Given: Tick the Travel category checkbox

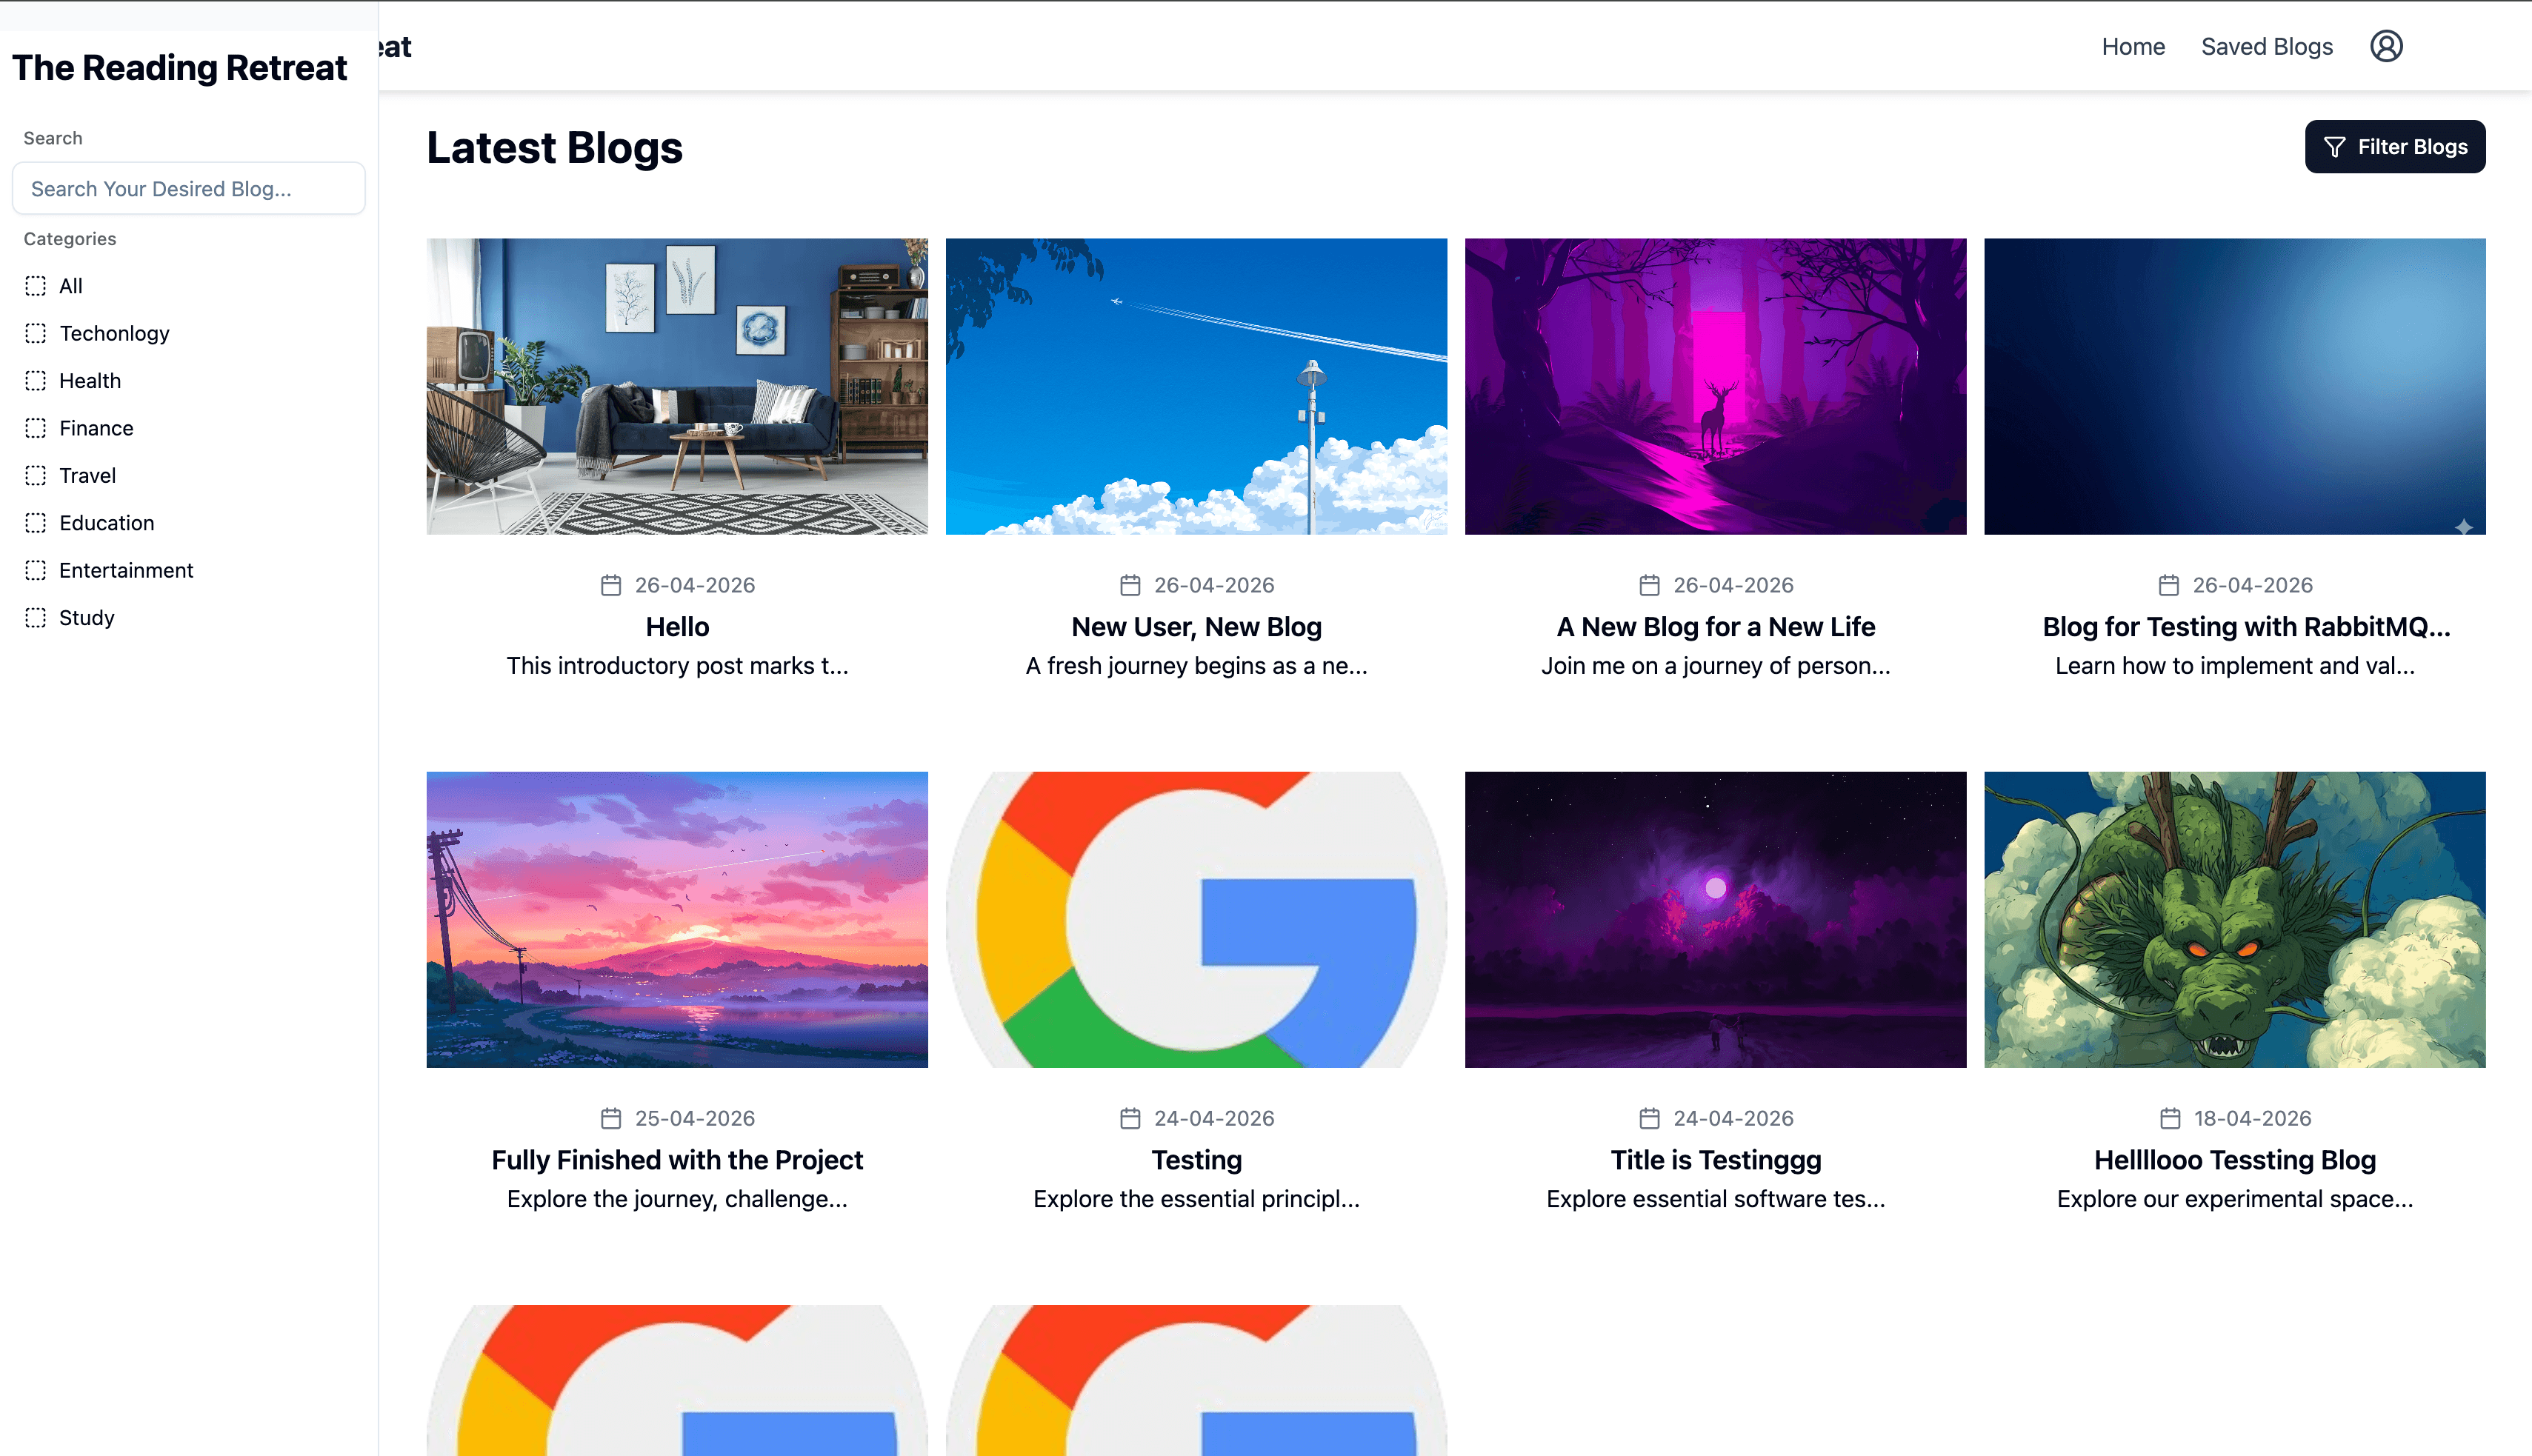Looking at the screenshot, I should pos(36,475).
